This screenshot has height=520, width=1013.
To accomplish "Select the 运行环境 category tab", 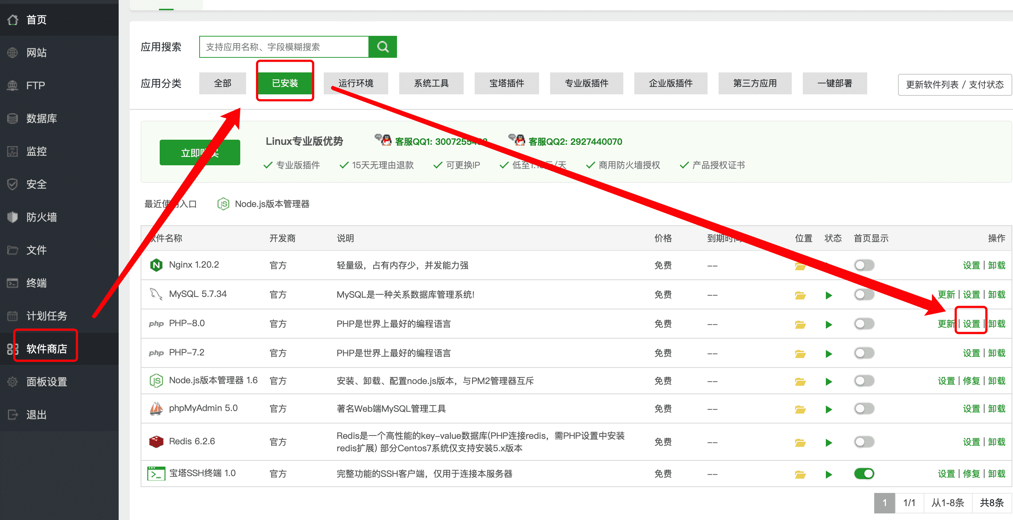I will coord(356,83).
